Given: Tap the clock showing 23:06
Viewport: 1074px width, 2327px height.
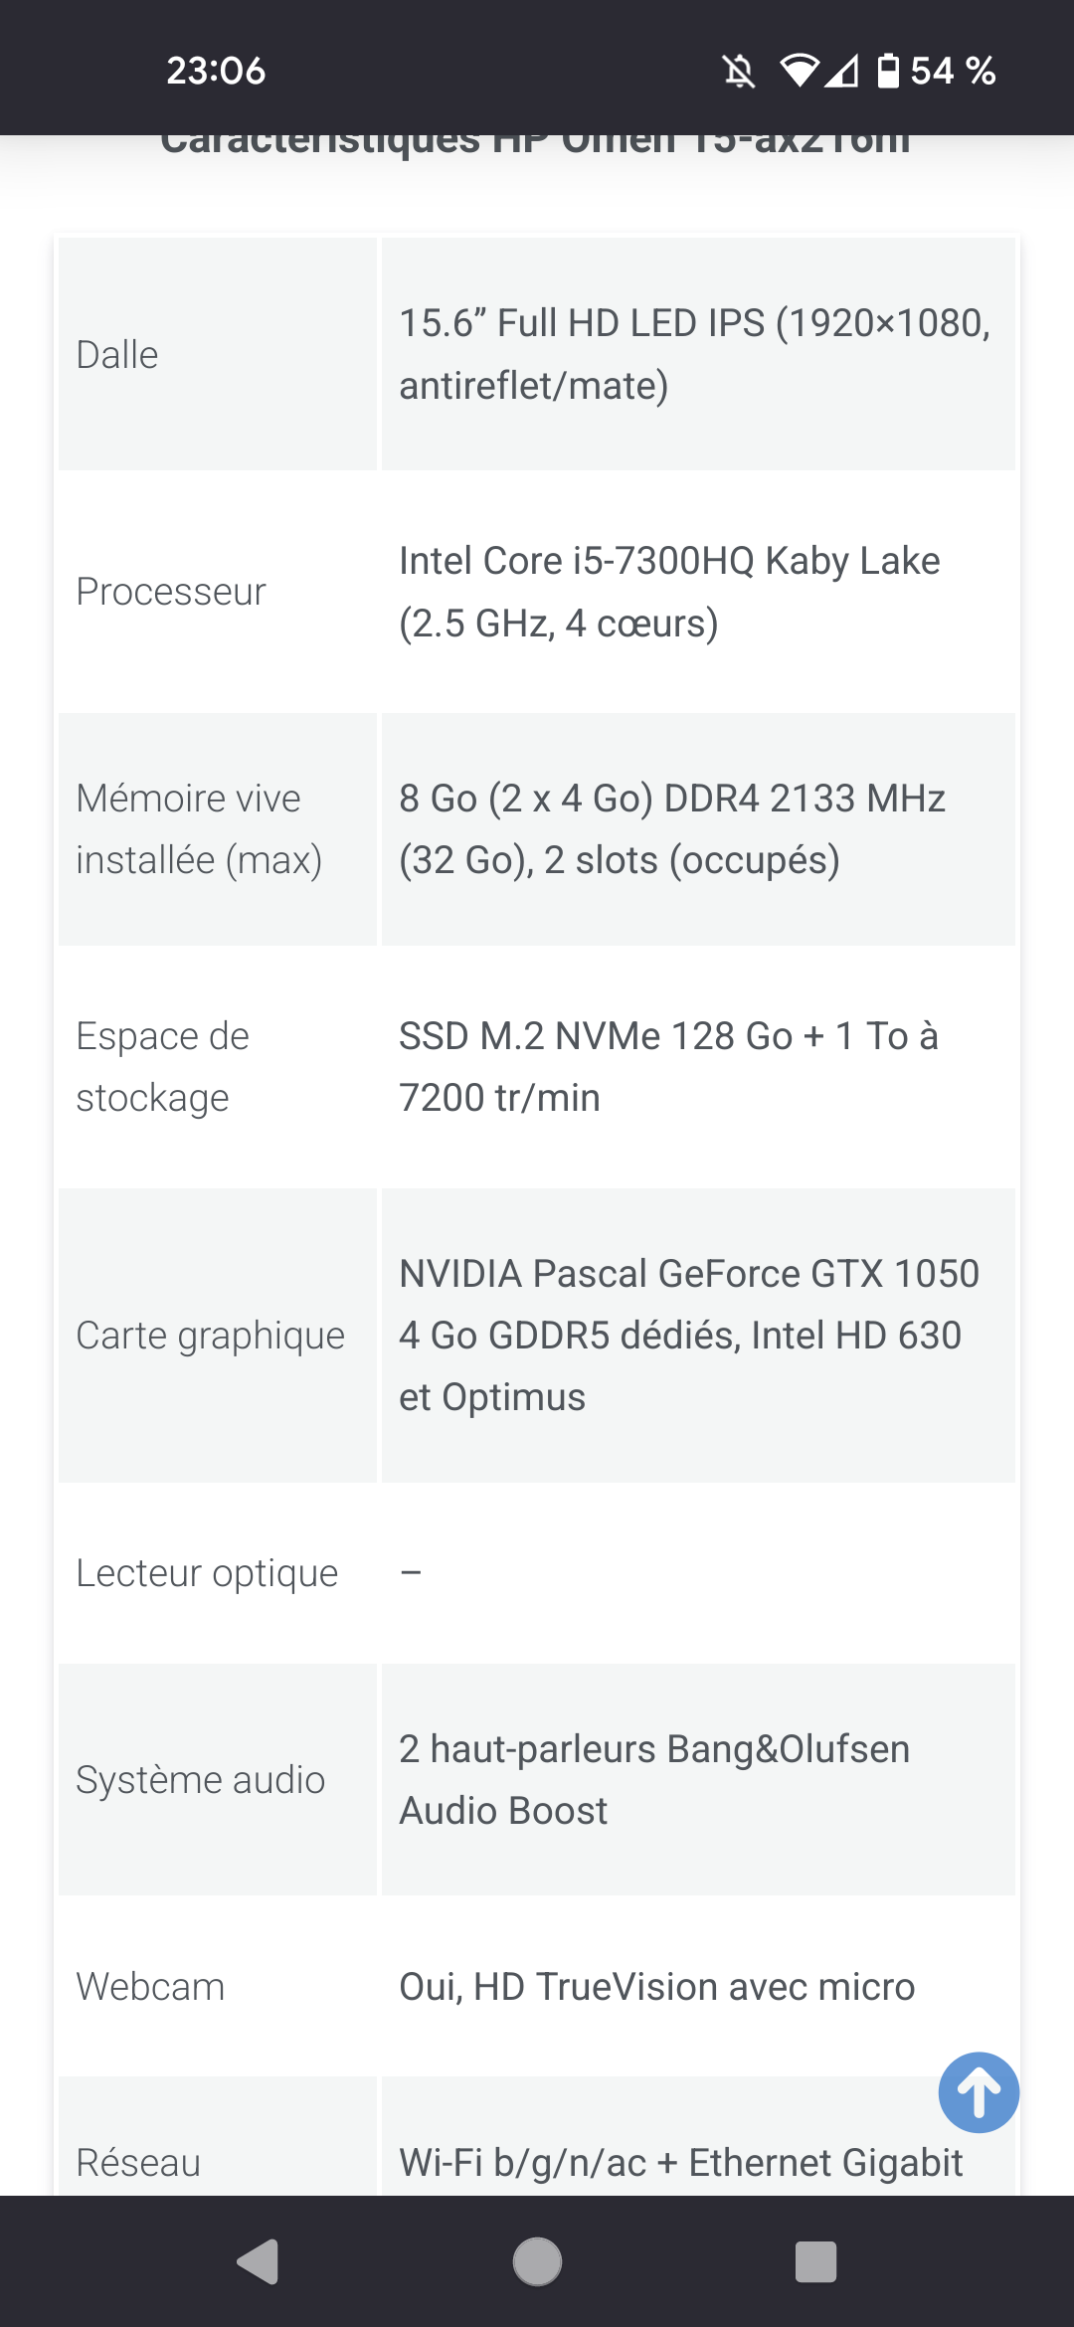Looking at the screenshot, I should pyautogui.click(x=216, y=71).
